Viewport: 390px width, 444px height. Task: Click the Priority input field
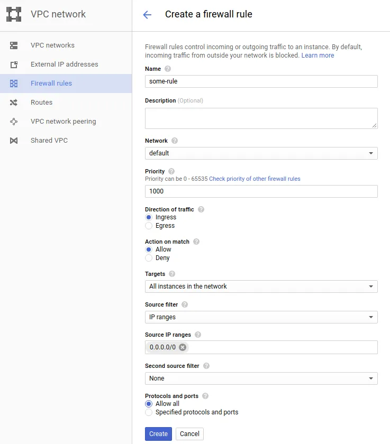(x=261, y=191)
